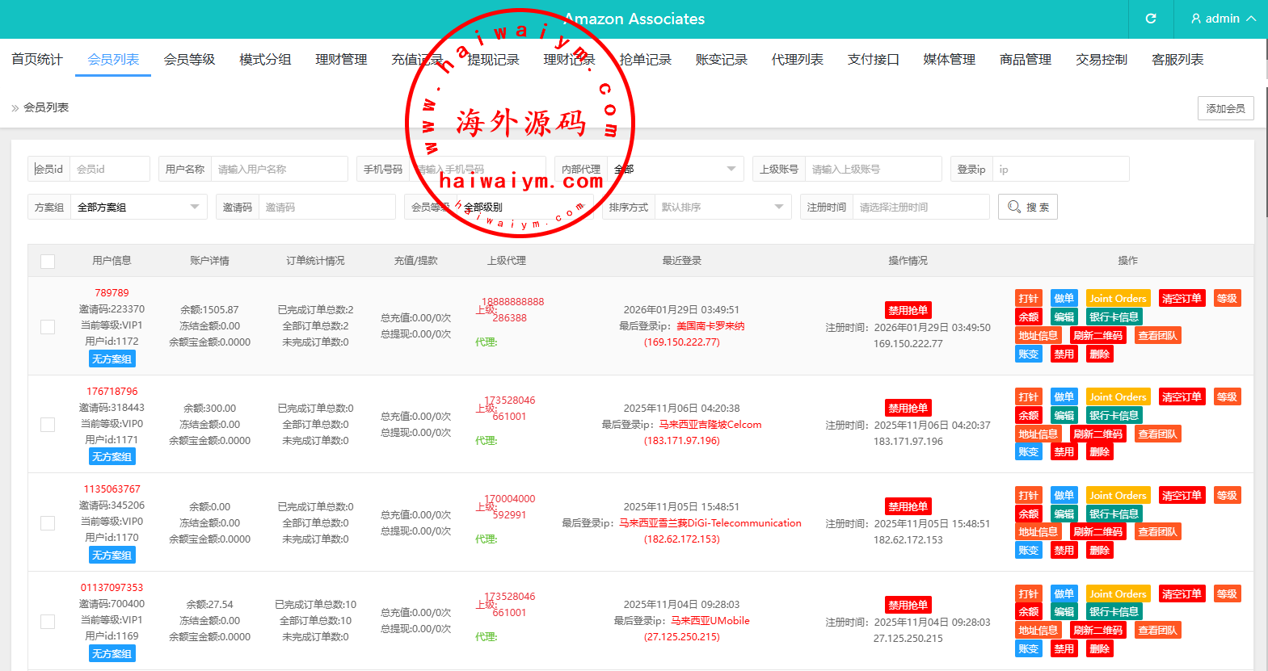Click 删除 button for user 176718796
Image resolution: width=1268 pixels, height=671 pixels.
coord(1099,452)
